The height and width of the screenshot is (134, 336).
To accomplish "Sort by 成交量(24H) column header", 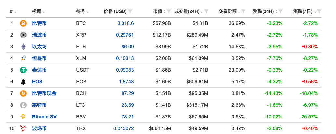I will (x=188, y=11).
